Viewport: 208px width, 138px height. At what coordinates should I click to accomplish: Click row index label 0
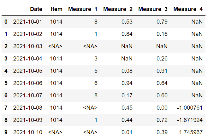[6, 22]
